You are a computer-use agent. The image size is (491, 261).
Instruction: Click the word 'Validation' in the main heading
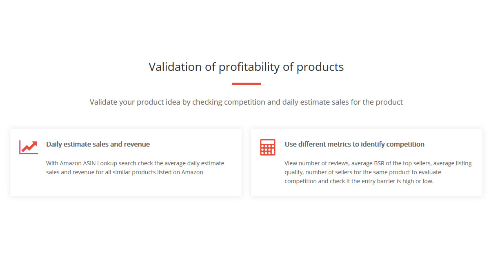tap(176, 67)
